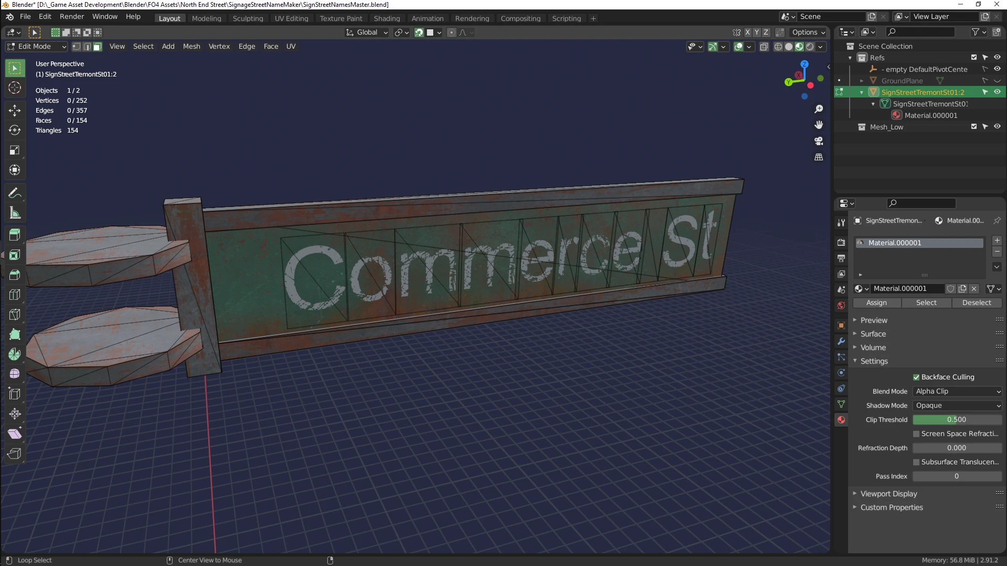1007x566 pixels.
Task: Click the Pass Index field
Action: click(957, 476)
